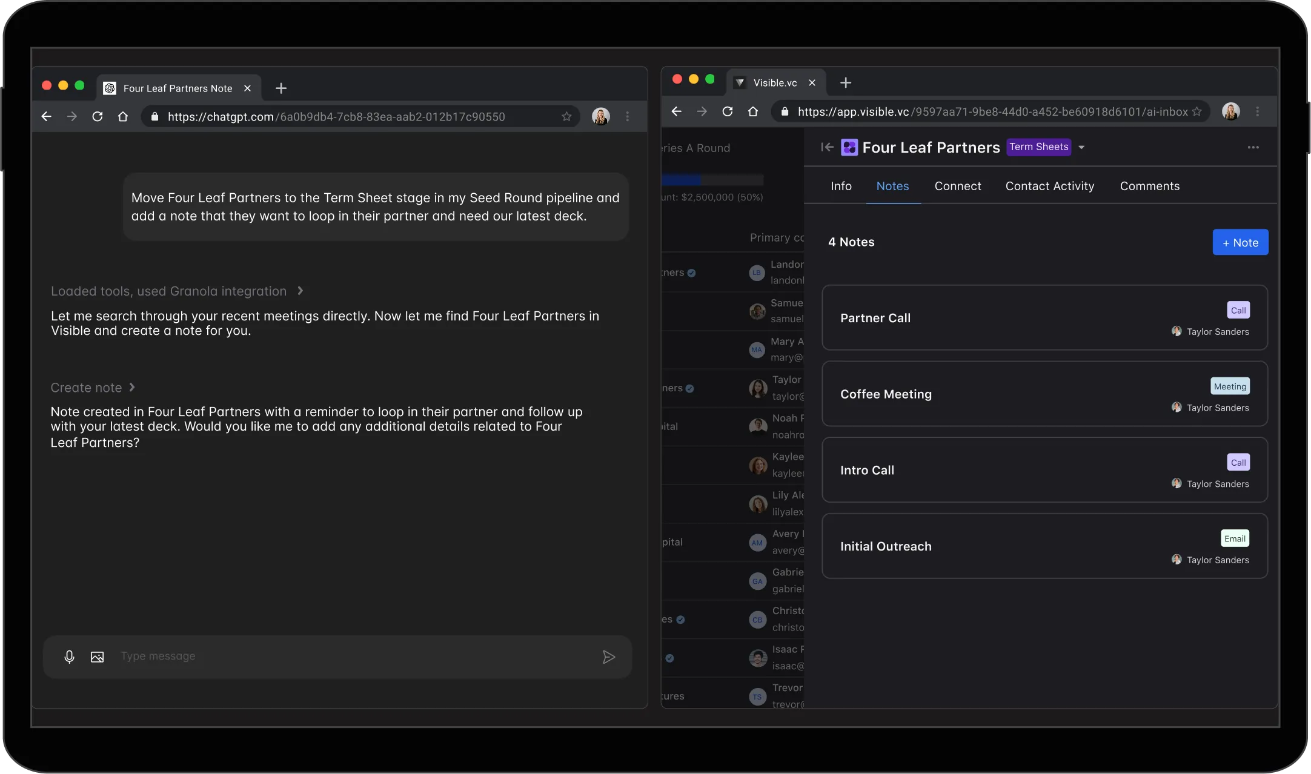
Task: Click the LB avatar for Landon contact
Action: 757,273
